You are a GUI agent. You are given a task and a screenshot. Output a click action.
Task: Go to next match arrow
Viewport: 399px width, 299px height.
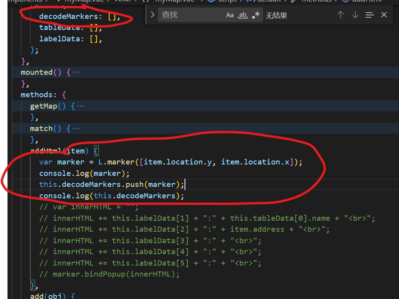[355, 15]
